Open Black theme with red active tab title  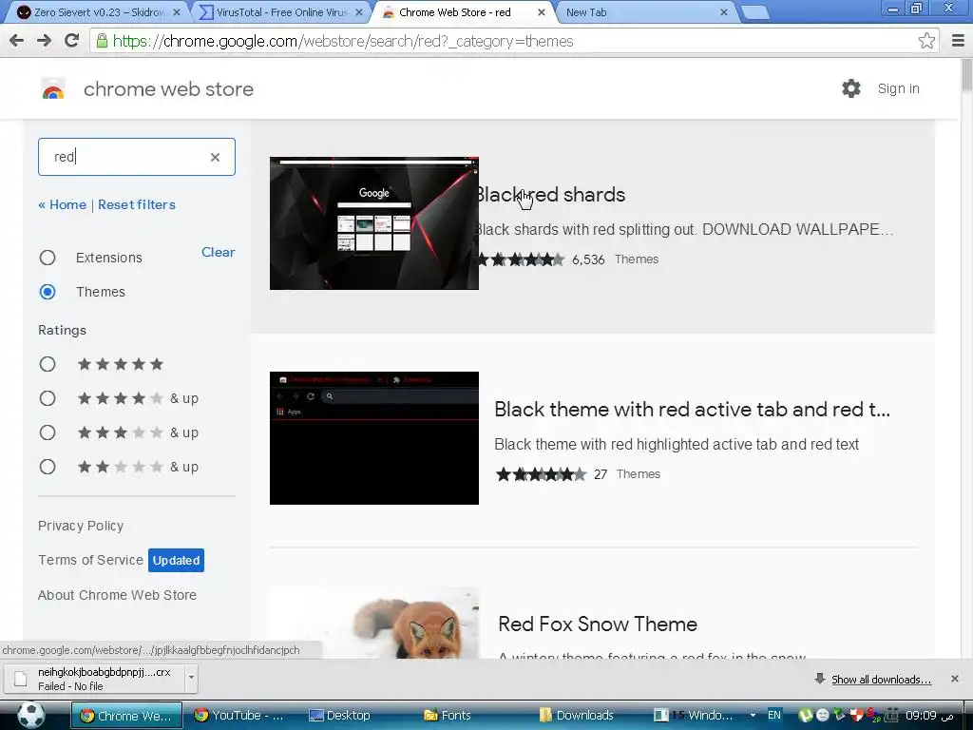[692, 409]
